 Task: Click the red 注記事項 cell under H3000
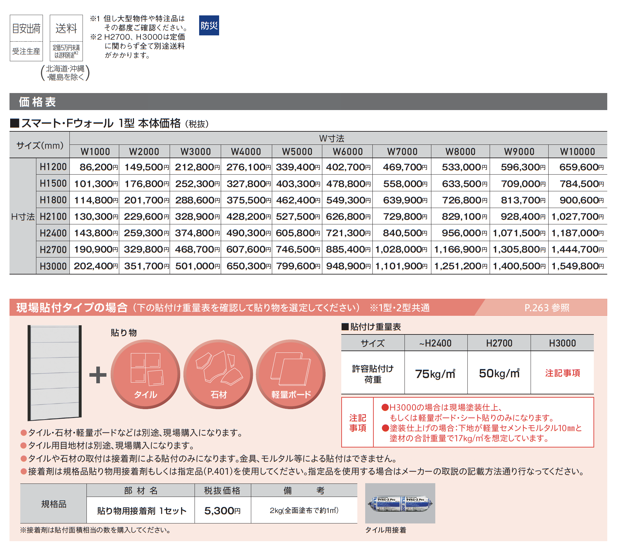click(562, 373)
